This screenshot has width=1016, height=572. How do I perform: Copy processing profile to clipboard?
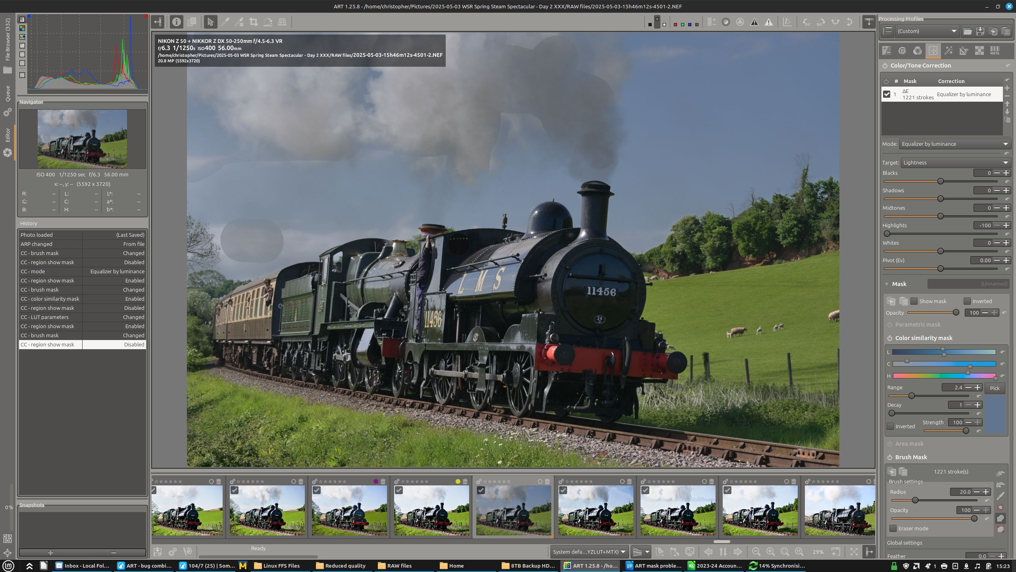[993, 31]
